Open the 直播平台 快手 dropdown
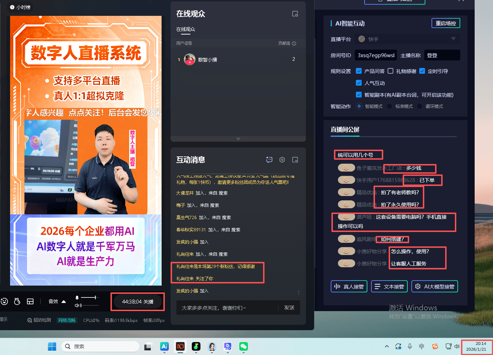 tap(453, 39)
